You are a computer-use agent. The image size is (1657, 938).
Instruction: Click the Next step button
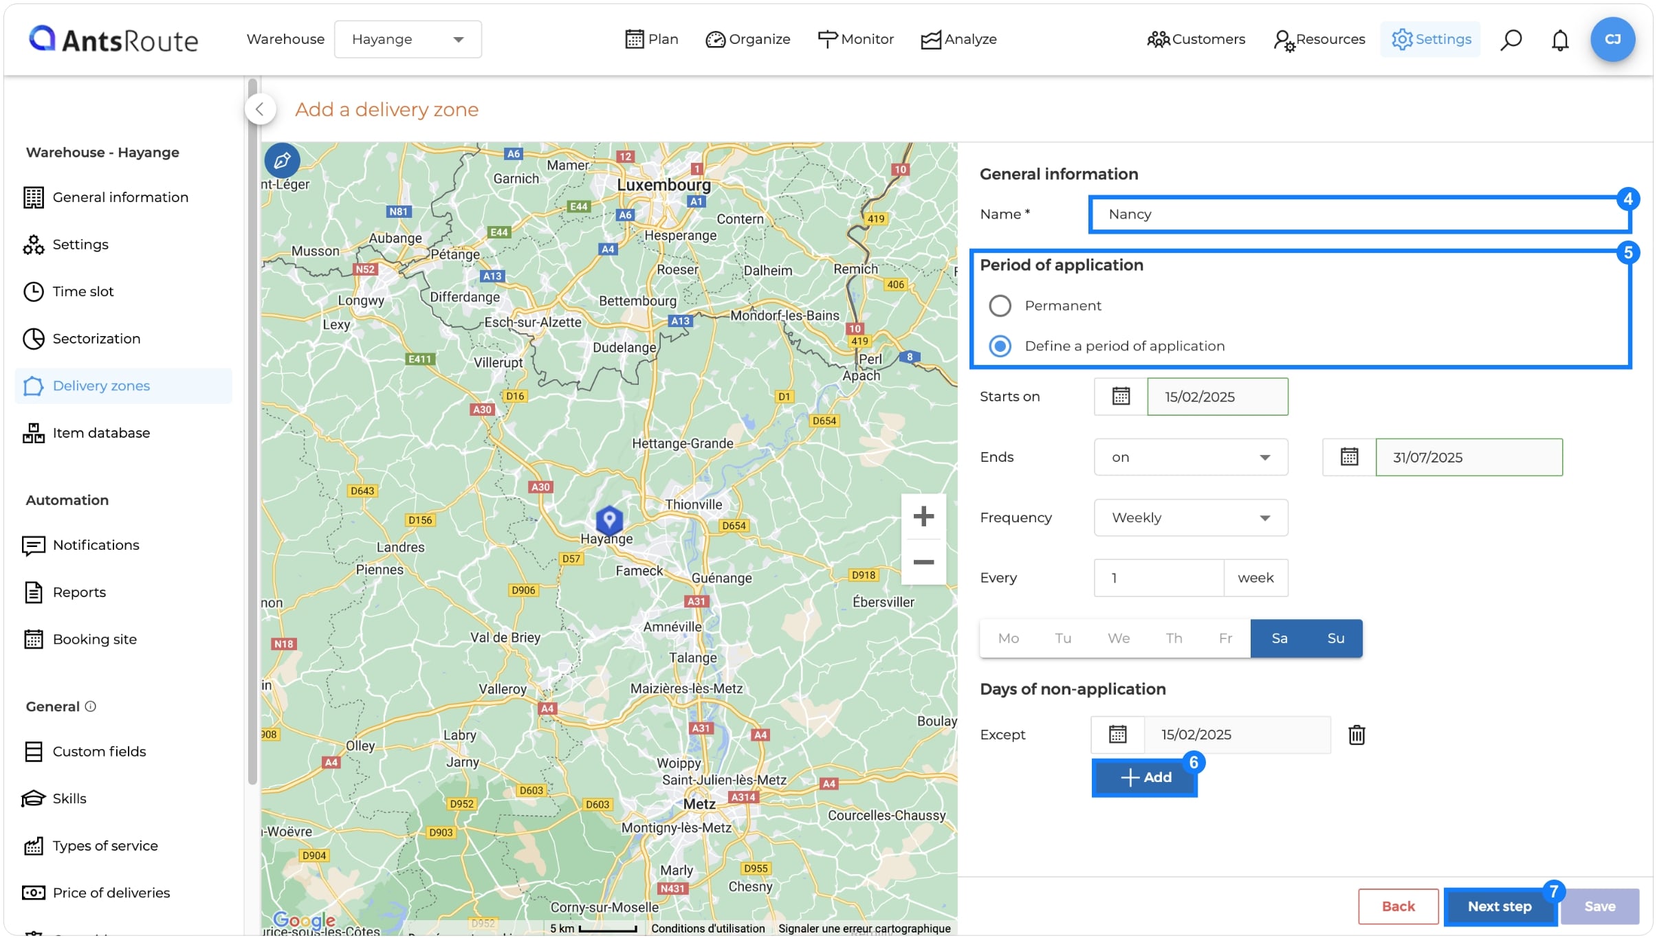[x=1500, y=906]
